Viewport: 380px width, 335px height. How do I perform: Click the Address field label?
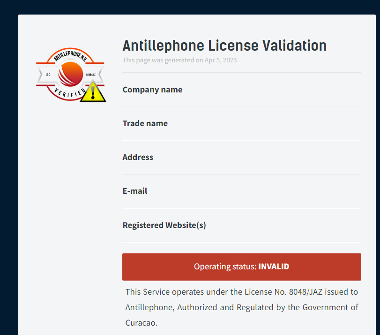click(x=138, y=157)
